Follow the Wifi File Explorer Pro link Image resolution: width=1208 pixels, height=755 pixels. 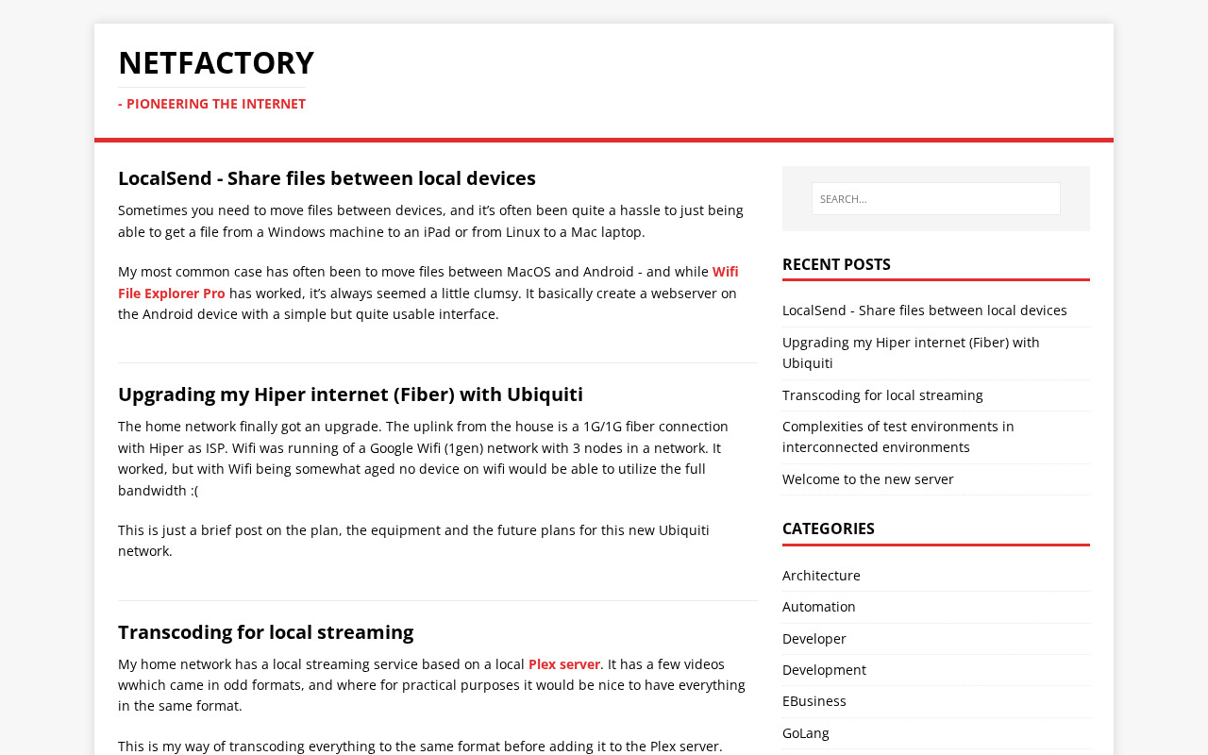click(x=428, y=282)
